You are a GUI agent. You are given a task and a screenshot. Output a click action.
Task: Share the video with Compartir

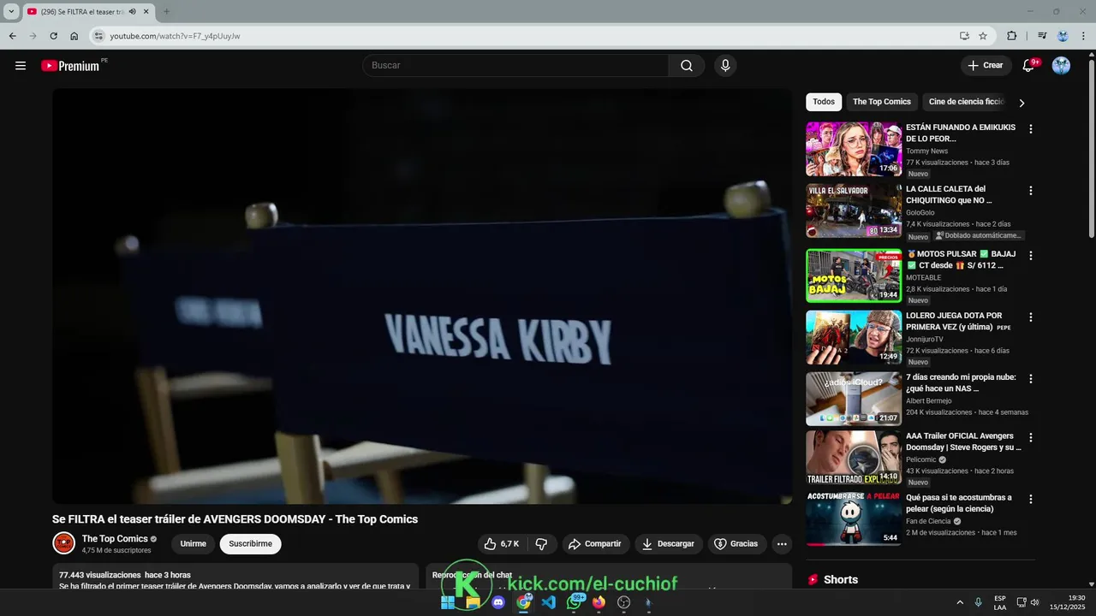click(x=595, y=544)
